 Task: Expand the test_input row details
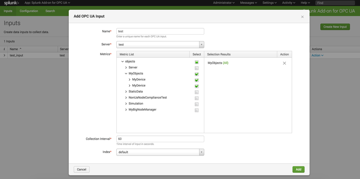pyautogui.click(x=4, y=55)
